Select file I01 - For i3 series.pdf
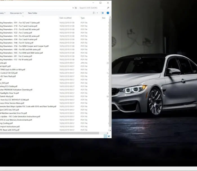This screenshot has width=197, height=171. 16,56
